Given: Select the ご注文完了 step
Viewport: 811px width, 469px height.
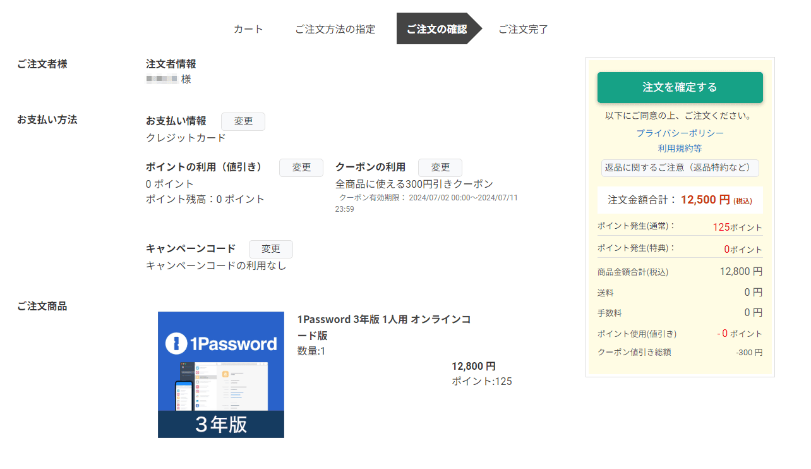Looking at the screenshot, I should pyautogui.click(x=523, y=29).
